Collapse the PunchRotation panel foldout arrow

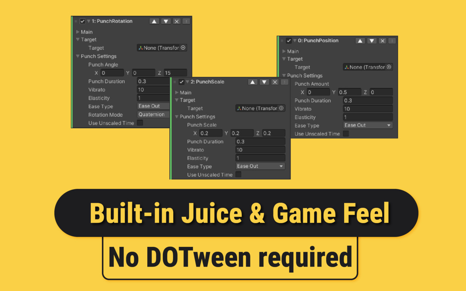[89, 21]
